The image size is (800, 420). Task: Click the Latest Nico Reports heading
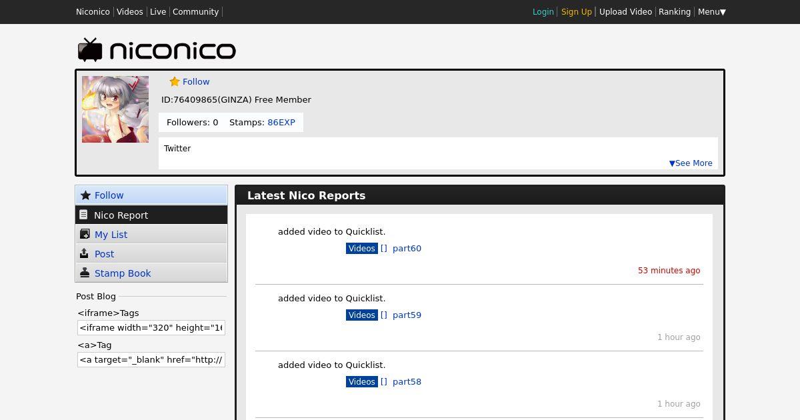[306, 195]
